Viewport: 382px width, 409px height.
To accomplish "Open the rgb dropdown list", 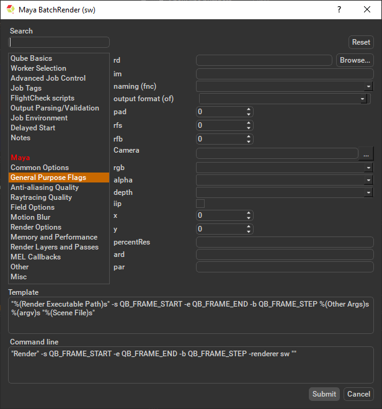I will click(368, 168).
